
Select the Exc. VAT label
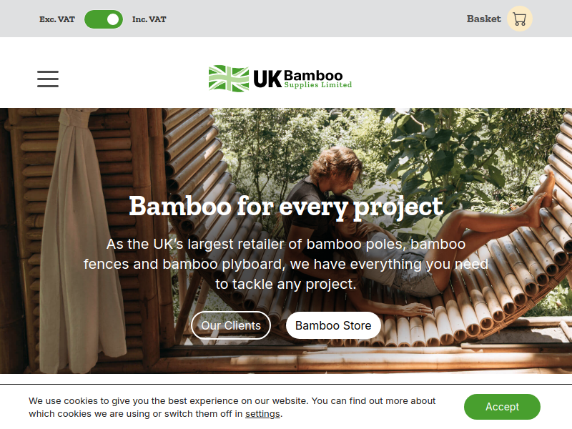tap(57, 19)
